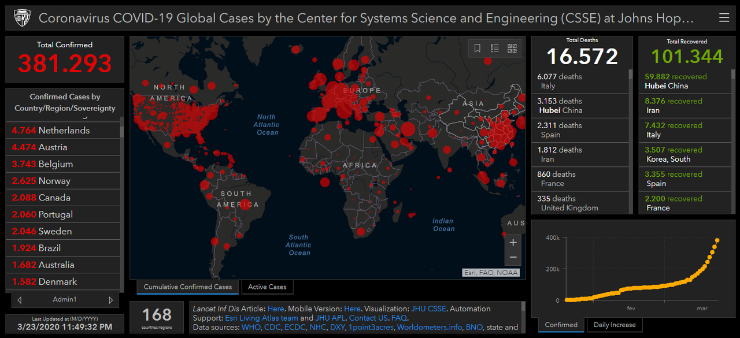Select Portugal in the country list
Image resolution: width=740 pixels, height=338 pixels.
[62, 214]
